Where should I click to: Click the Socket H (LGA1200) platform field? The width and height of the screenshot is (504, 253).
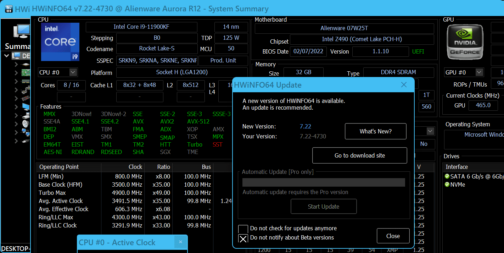[x=182, y=72]
